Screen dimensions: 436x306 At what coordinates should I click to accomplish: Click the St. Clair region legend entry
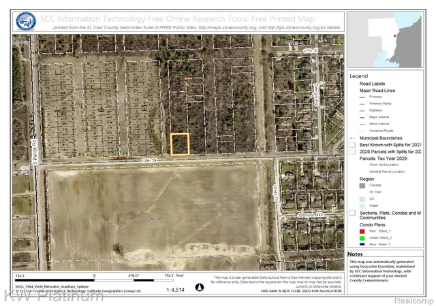click(375, 192)
